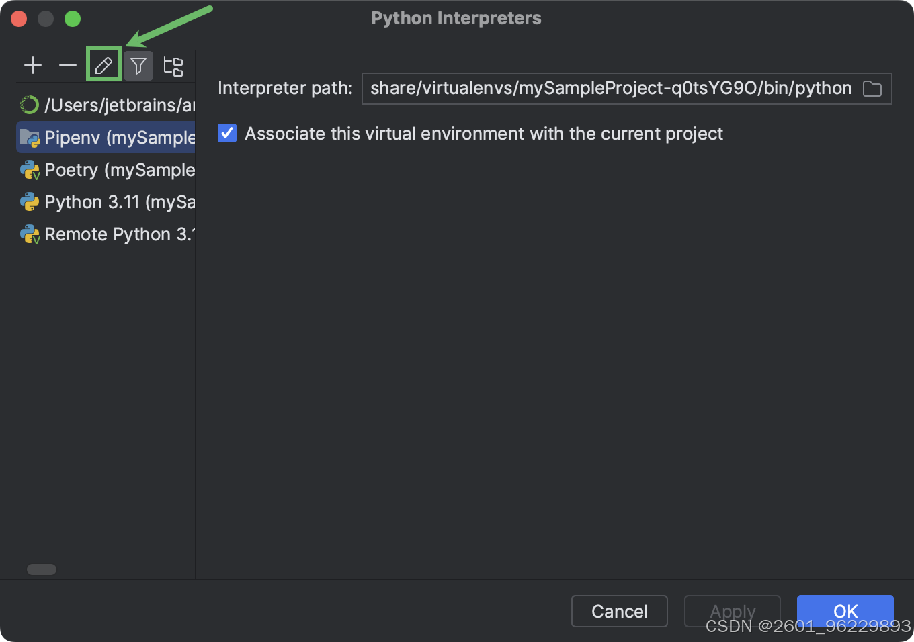Select the Python 3.11 interpreter entry
The image size is (914, 642).
[106, 201]
